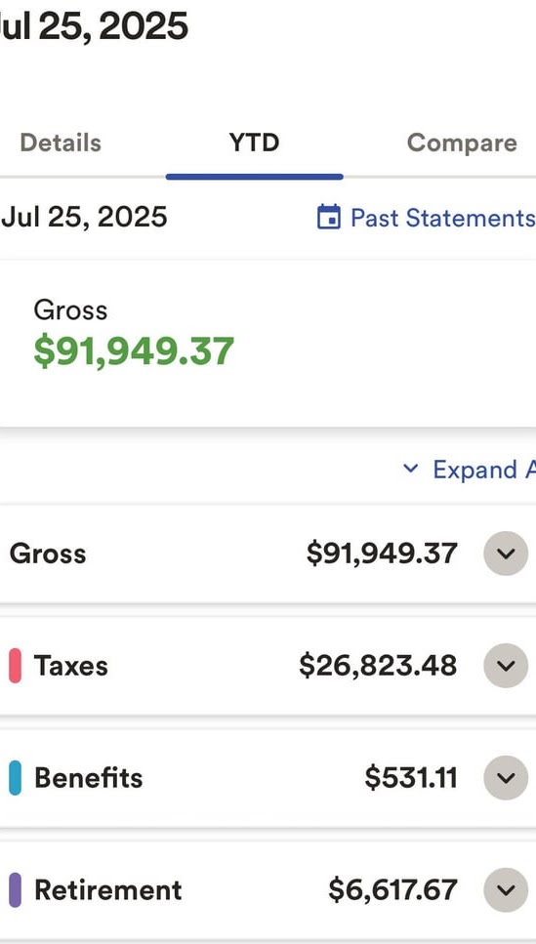Click the Expand All link
Image resolution: width=536 pixels, height=944 pixels.
click(484, 470)
